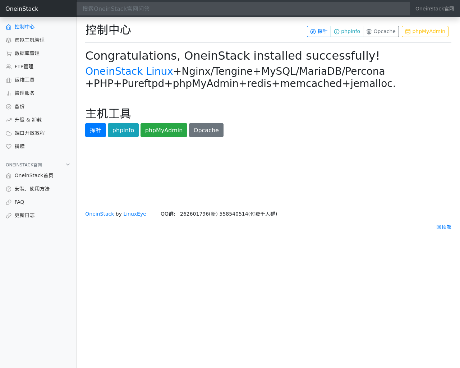This screenshot has height=368, width=460.
Task: Open 升级 & 卸载 in the sidebar
Action: click(x=38, y=120)
